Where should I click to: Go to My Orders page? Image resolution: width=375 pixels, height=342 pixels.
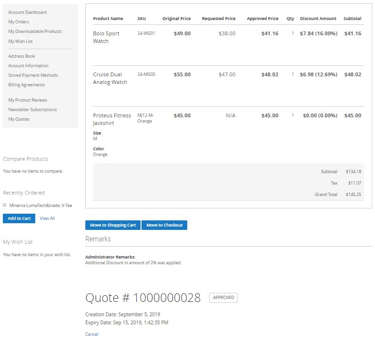coord(19,22)
